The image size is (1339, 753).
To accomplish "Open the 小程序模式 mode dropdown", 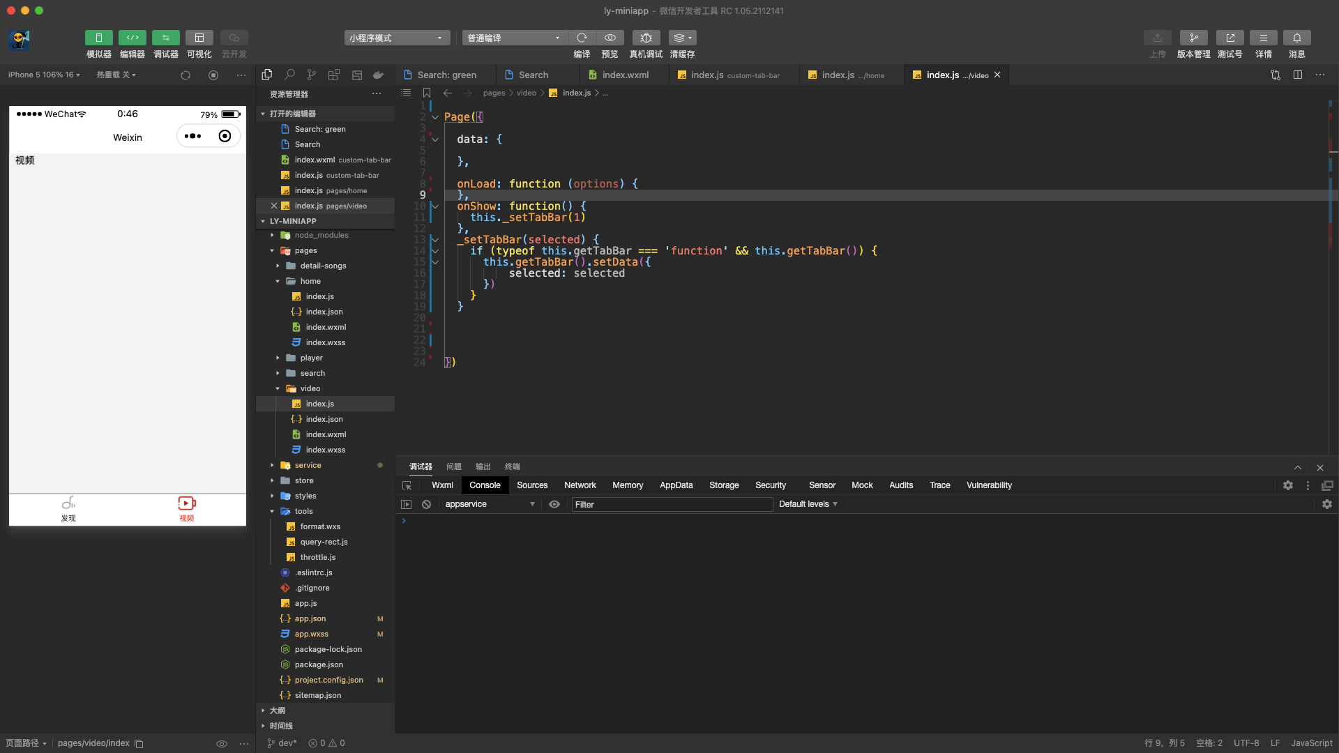I will pos(396,38).
